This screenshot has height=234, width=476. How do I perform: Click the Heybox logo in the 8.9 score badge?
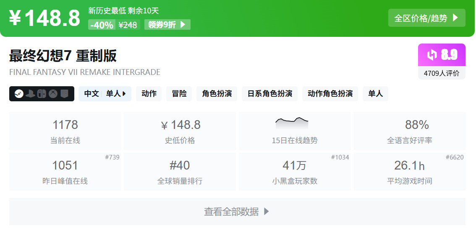point(432,55)
